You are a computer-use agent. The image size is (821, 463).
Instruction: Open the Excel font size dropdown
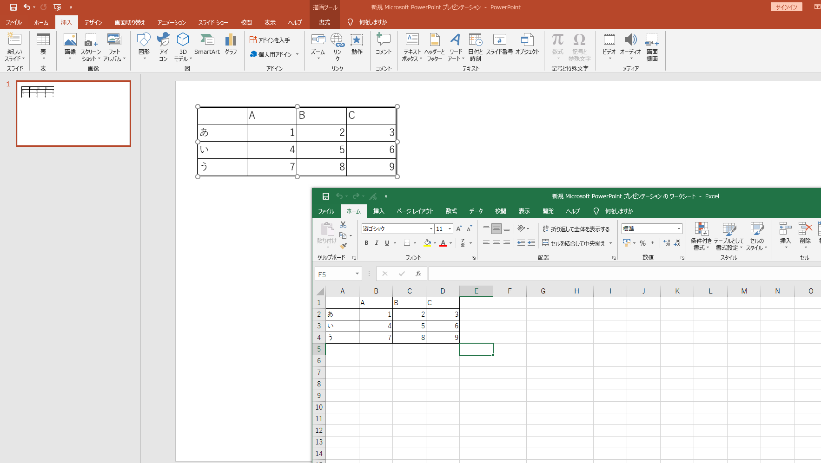point(450,228)
